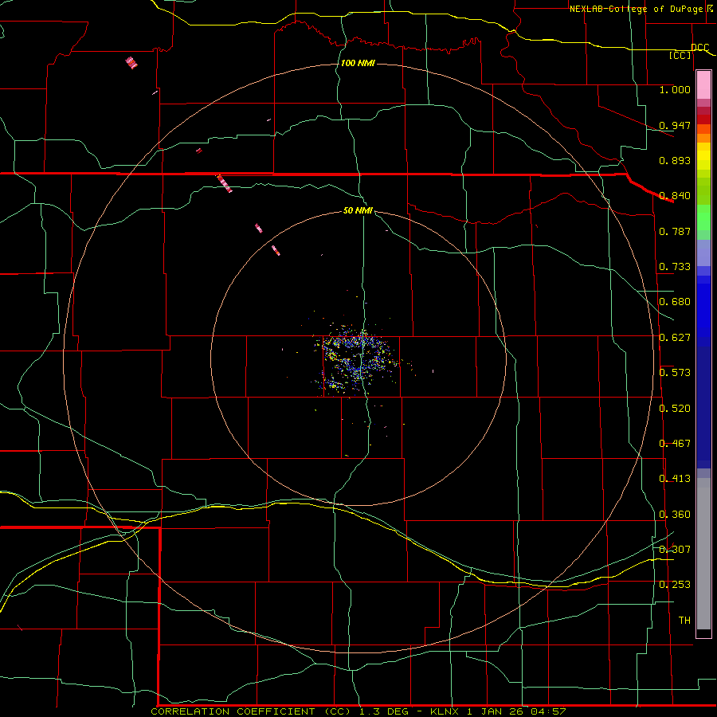Image resolution: width=717 pixels, height=717 pixels.
Task: Click the 04:57 timestamp in the footer
Action: coord(548,711)
